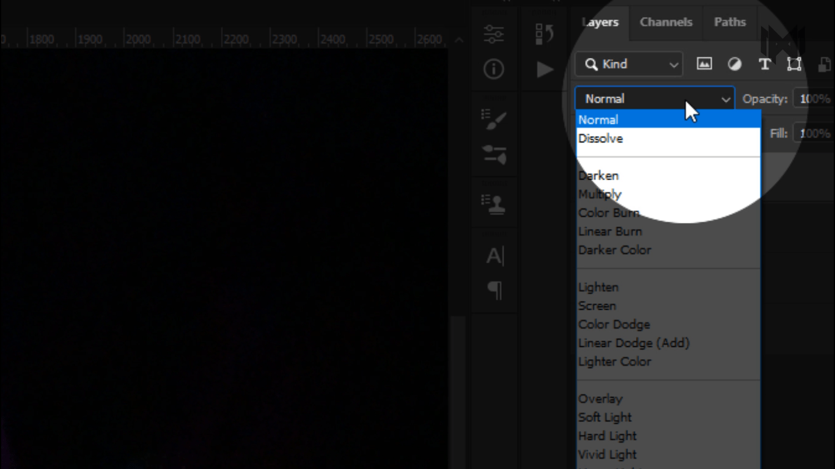Collapse the blend mode dropdown showing Normal
This screenshot has width=835, height=469.
coord(655,99)
